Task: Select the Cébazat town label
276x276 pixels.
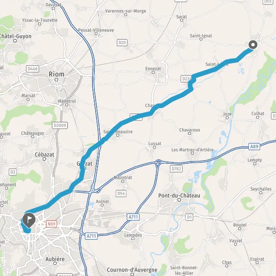Action: 45,155
